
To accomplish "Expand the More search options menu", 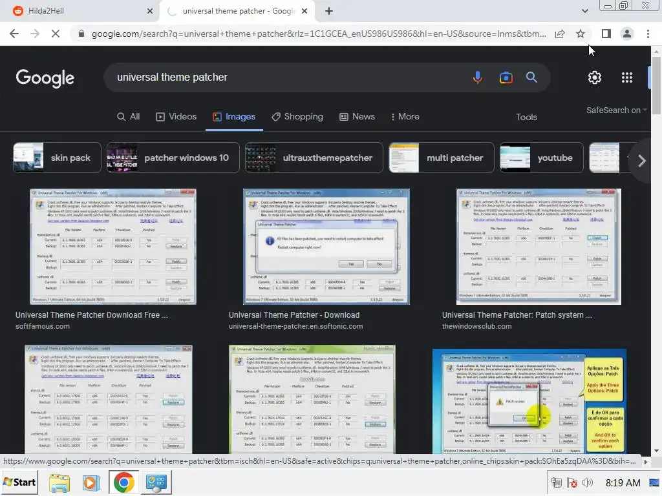I will [405, 117].
